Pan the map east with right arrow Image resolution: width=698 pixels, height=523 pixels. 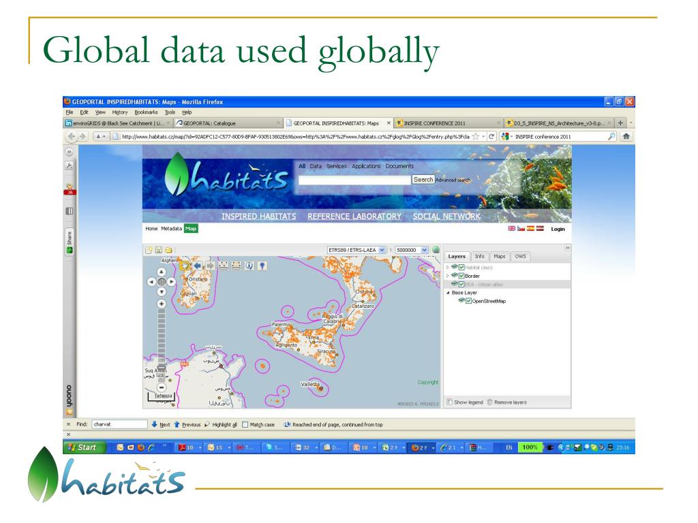pyautogui.click(x=172, y=281)
